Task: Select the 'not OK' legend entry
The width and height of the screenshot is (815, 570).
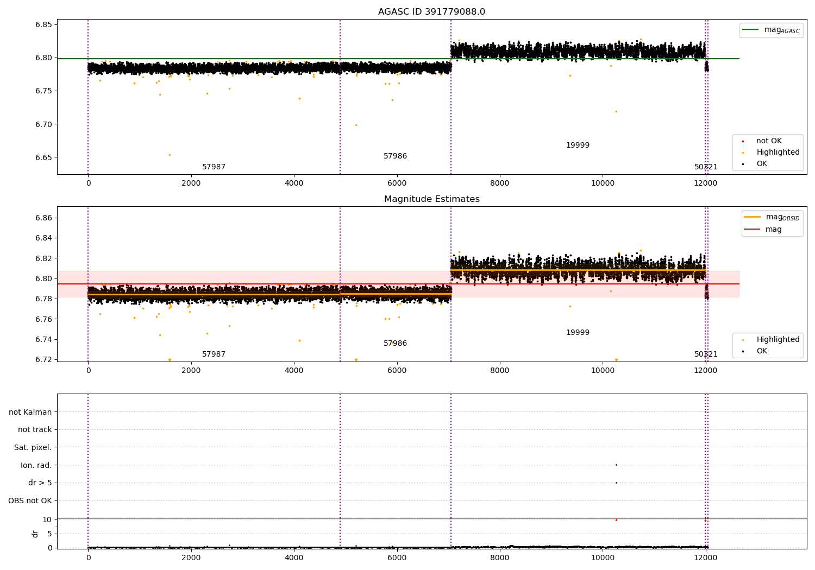Action: 769,141
